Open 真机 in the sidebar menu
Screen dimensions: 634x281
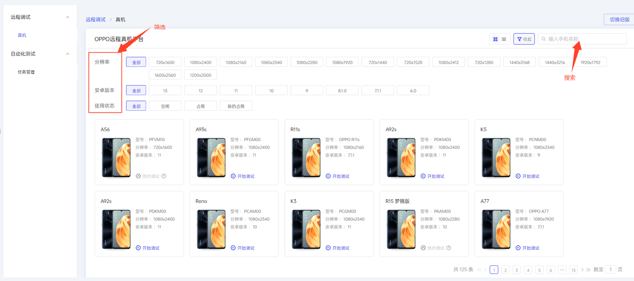pos(22,36)
